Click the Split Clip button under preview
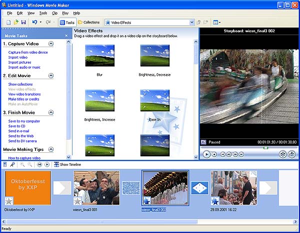300x233 pixels. [x=282, y=154]
